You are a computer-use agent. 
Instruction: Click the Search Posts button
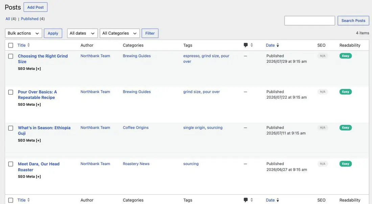click(353, 21)
